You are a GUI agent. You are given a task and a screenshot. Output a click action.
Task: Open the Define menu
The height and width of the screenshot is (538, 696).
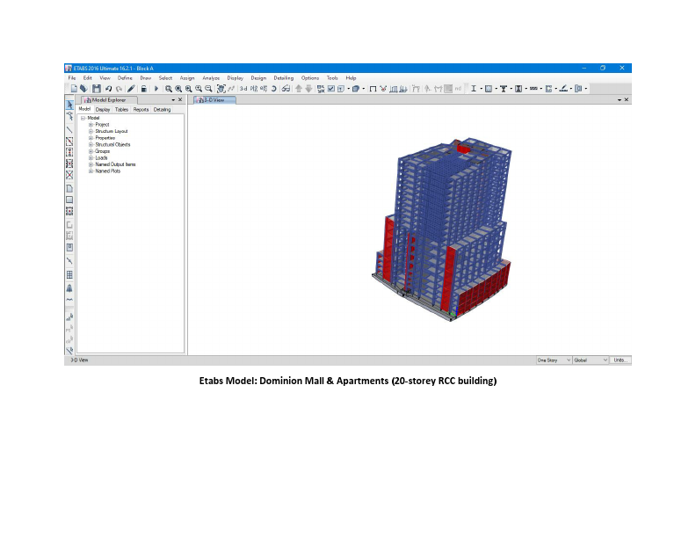[125, 78]
